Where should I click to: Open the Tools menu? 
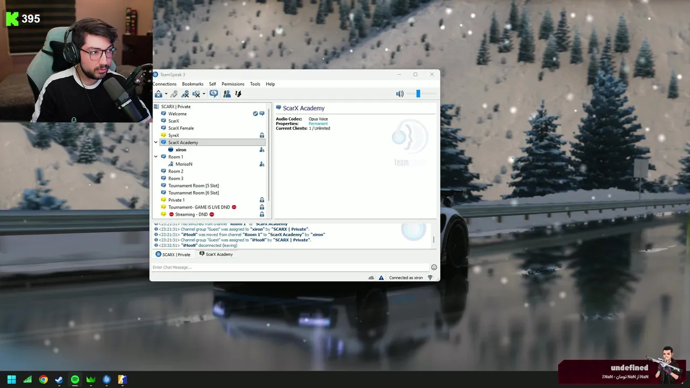pos(255,84)
